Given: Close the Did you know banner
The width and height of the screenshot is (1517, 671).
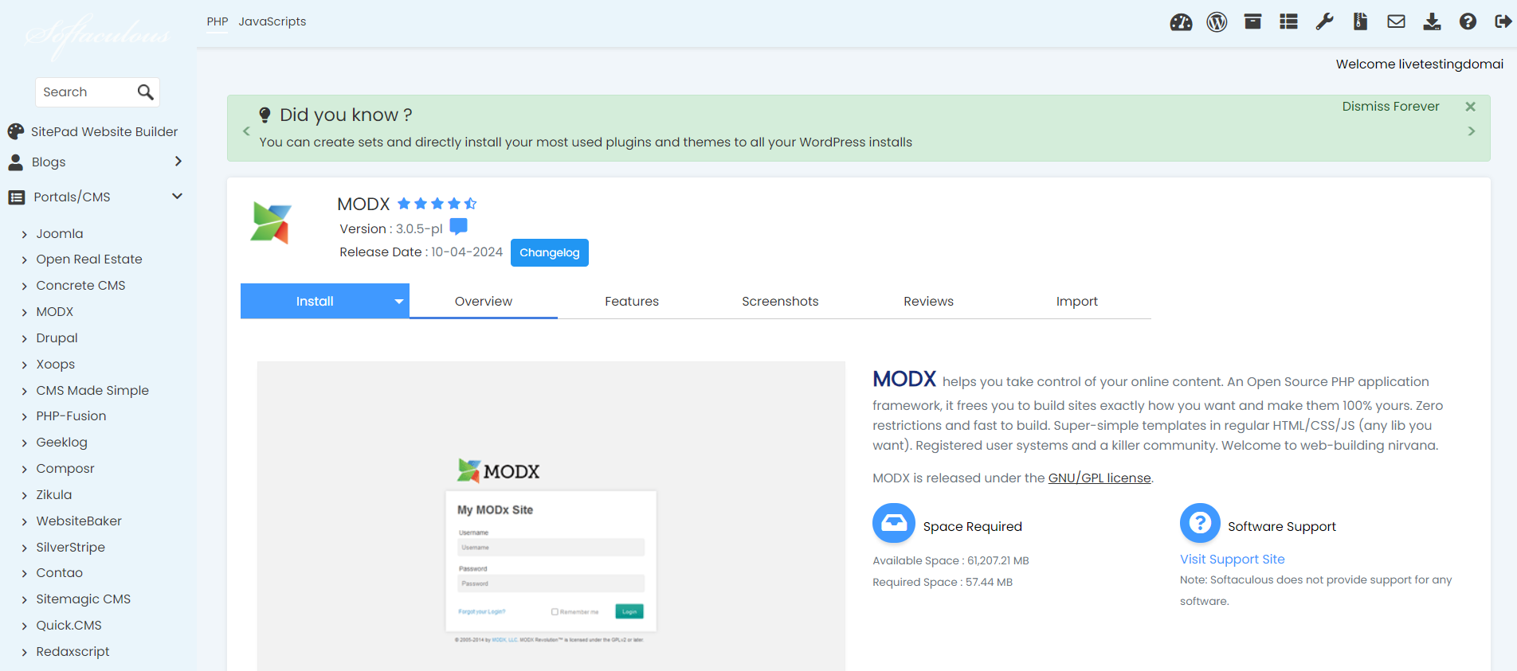Looking at the screenshot, I should tap(1471, 107).
